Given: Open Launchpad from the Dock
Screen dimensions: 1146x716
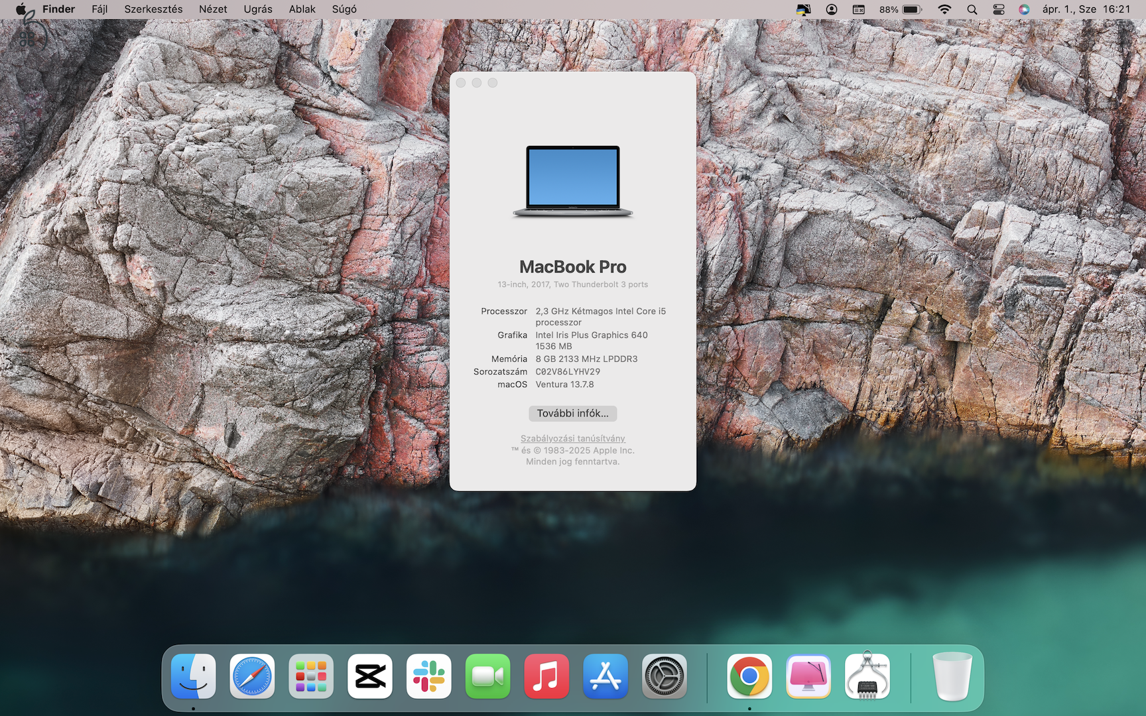Looking at the screenshot, I should coord(310,676).
